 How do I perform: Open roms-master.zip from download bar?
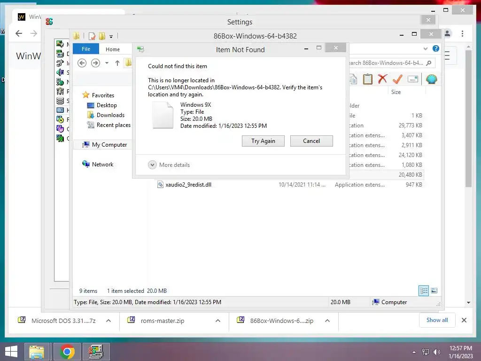[162, 321]
